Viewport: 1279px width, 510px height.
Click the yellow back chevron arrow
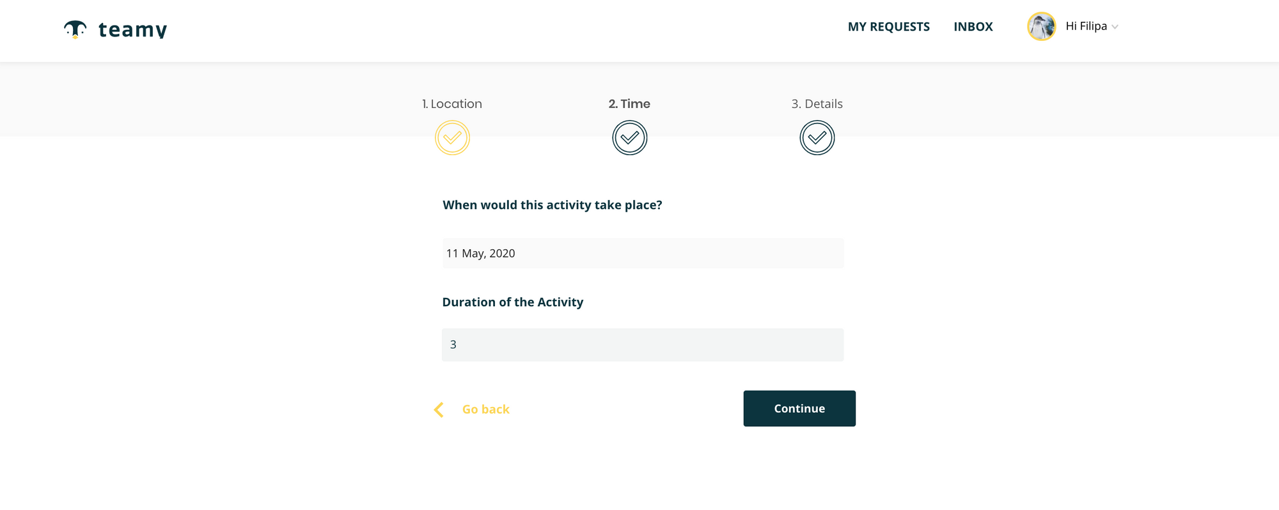[x=439, y=410]
